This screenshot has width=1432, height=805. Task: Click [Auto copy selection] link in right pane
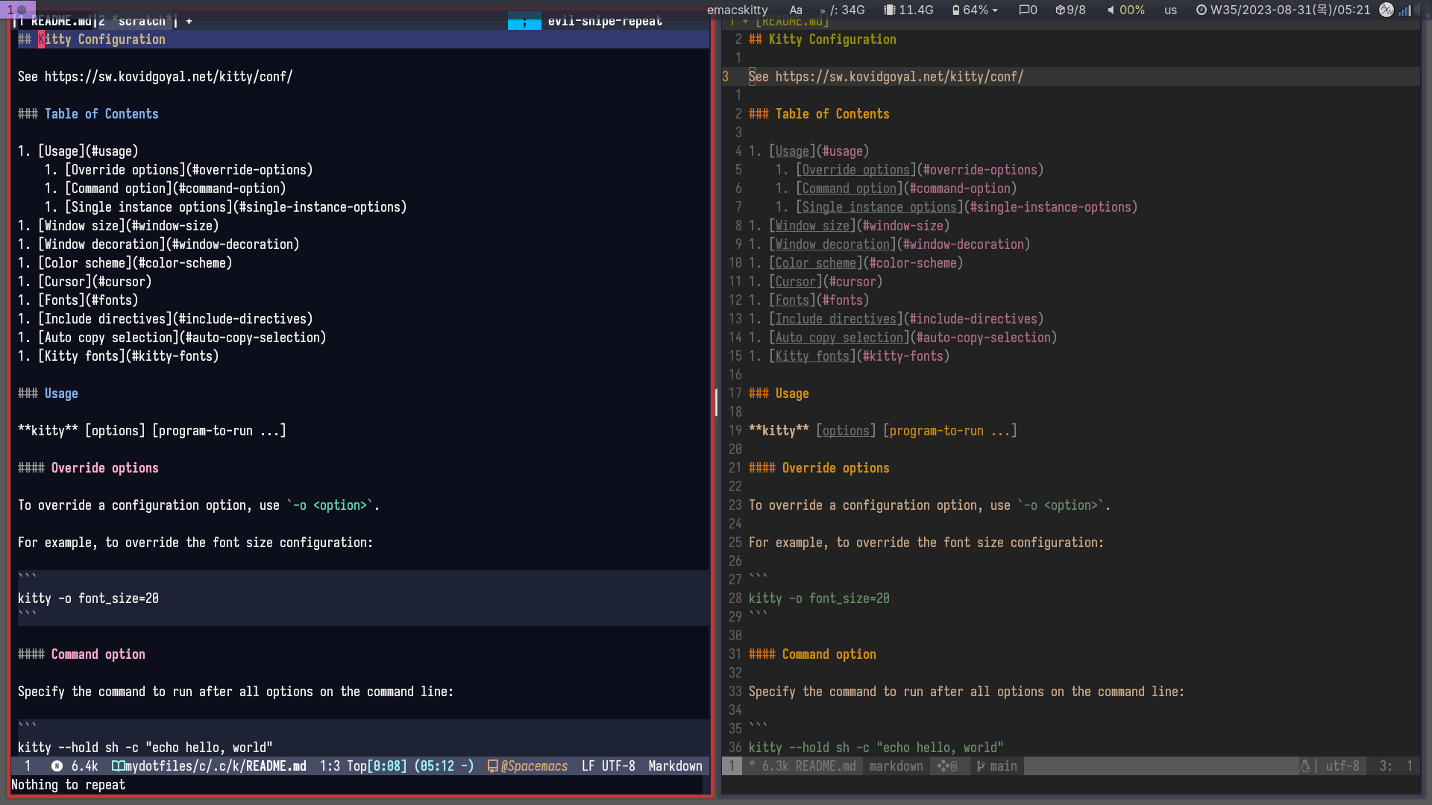(839, 338)
